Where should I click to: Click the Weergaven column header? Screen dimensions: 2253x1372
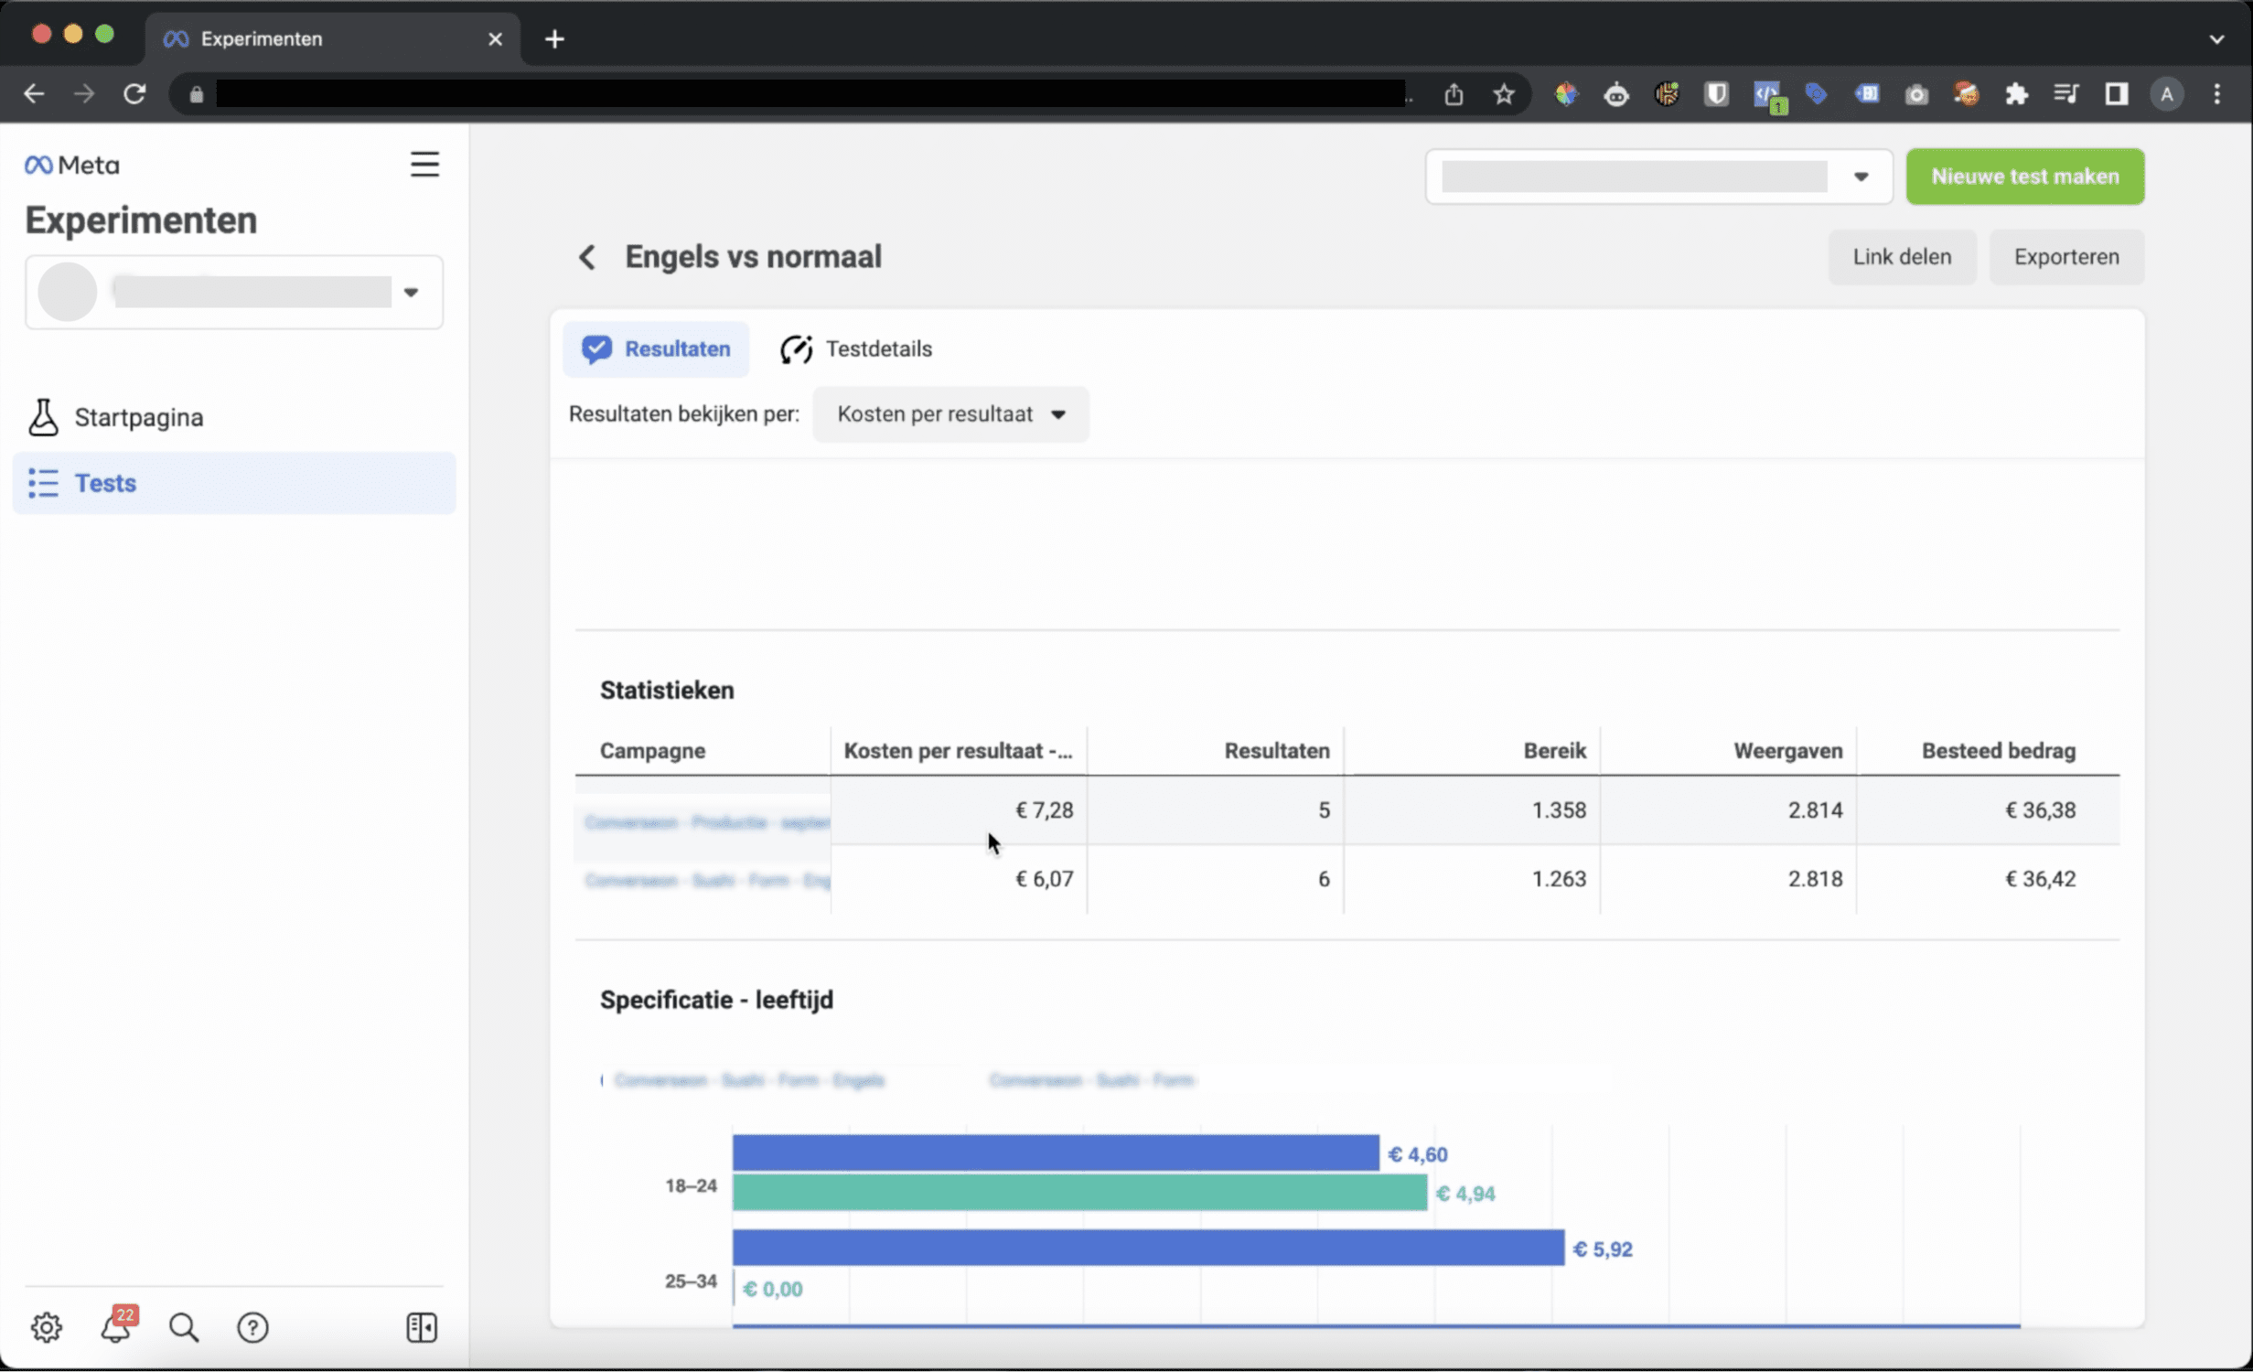pos(1787,751)
